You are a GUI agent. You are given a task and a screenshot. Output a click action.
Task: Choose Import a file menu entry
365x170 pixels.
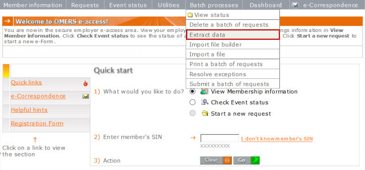tap(233, 54)
